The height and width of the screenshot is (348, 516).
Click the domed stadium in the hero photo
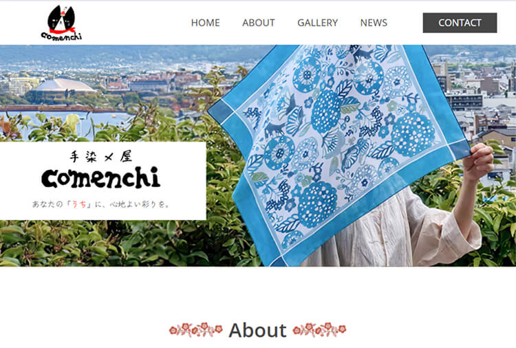pyautogui.click(x=61, y=87)
